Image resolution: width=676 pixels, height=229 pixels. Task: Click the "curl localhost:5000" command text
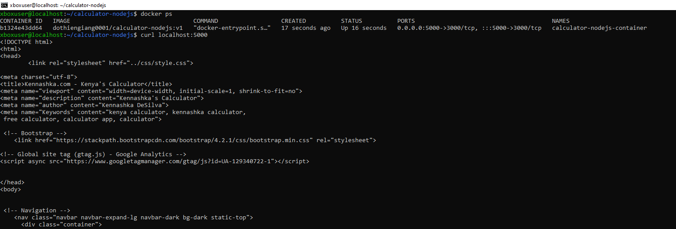174,35
